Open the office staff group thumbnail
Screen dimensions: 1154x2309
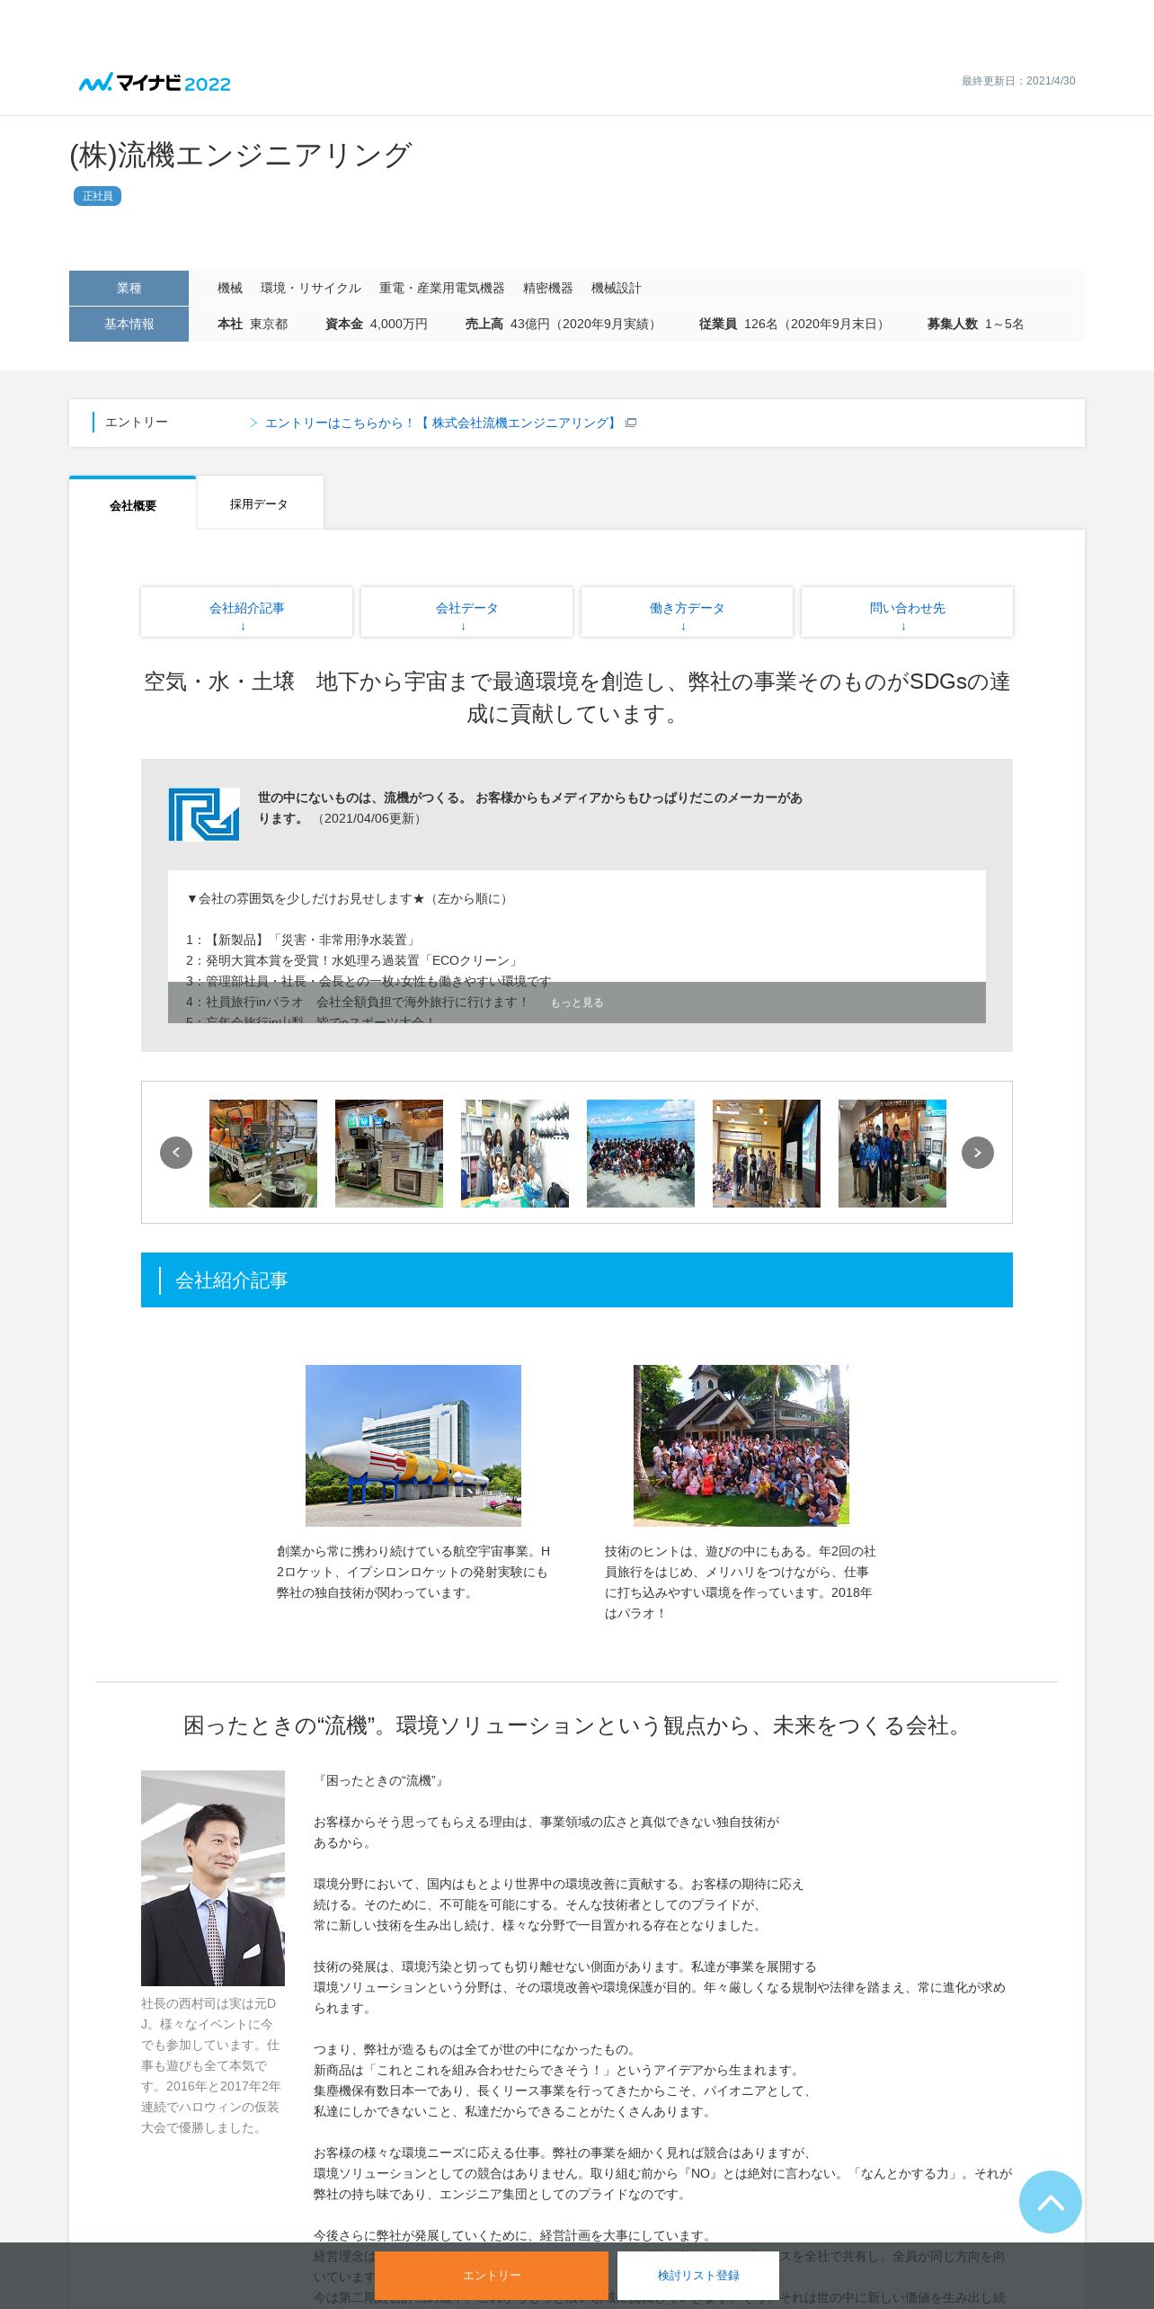(515, 1153)
